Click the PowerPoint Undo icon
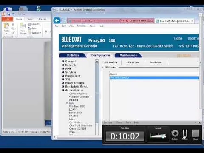The height and width of the screenshot is (153, 204). pos(14,14)
